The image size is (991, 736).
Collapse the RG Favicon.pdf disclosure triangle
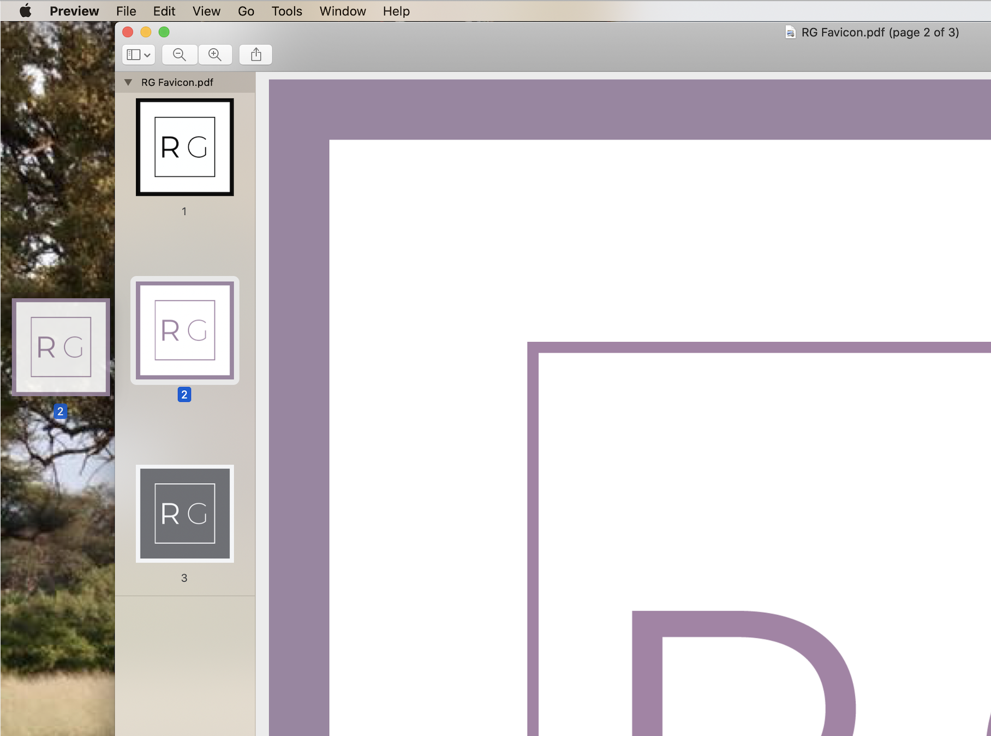[128, 82]
